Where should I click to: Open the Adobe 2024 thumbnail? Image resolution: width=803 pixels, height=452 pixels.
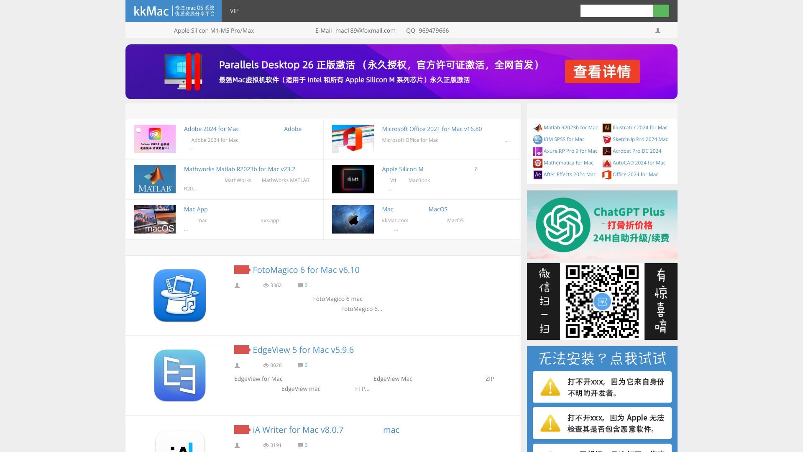point(155,139)
